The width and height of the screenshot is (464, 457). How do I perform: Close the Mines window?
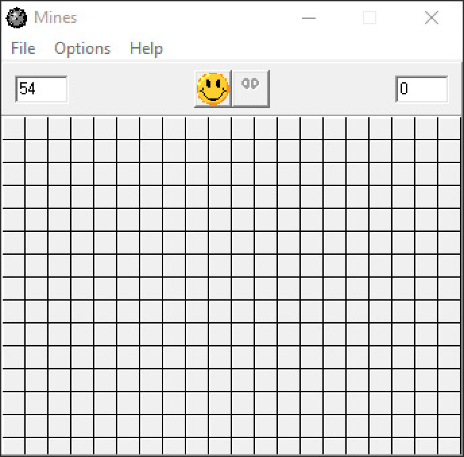(432, 18)
